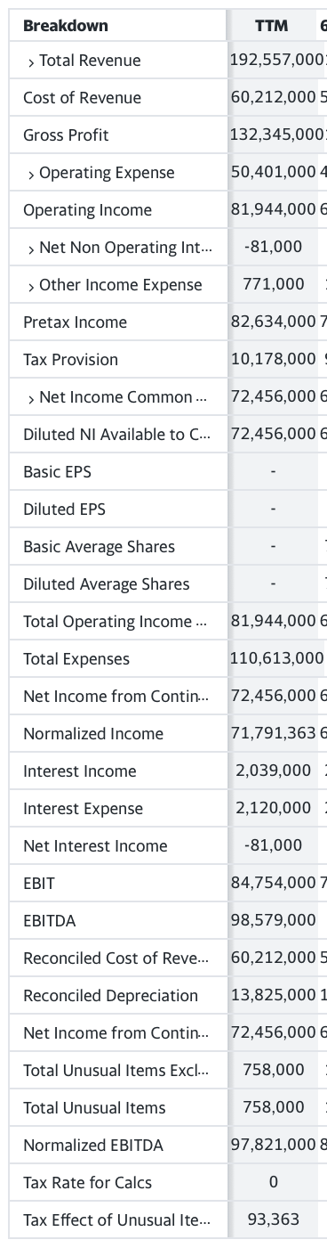Select the Interest Income label
The height and width of the screenshot is (1256, 327).
coord(80,771)
